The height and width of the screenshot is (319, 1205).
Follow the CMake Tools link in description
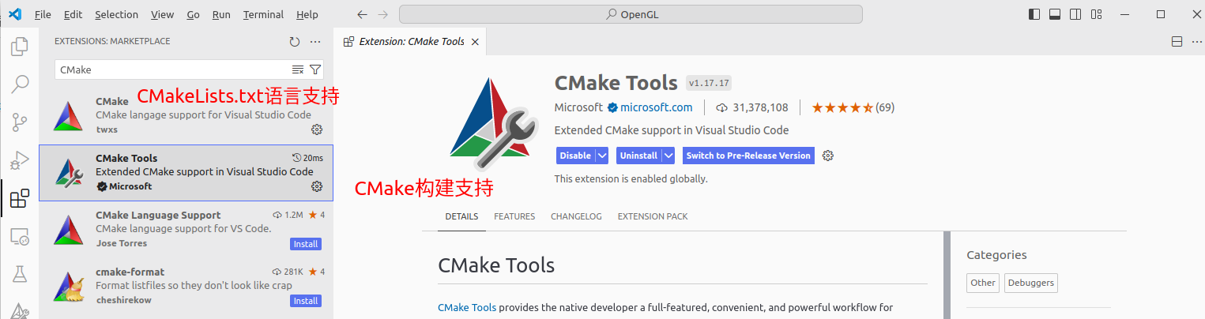pos(467,307)
